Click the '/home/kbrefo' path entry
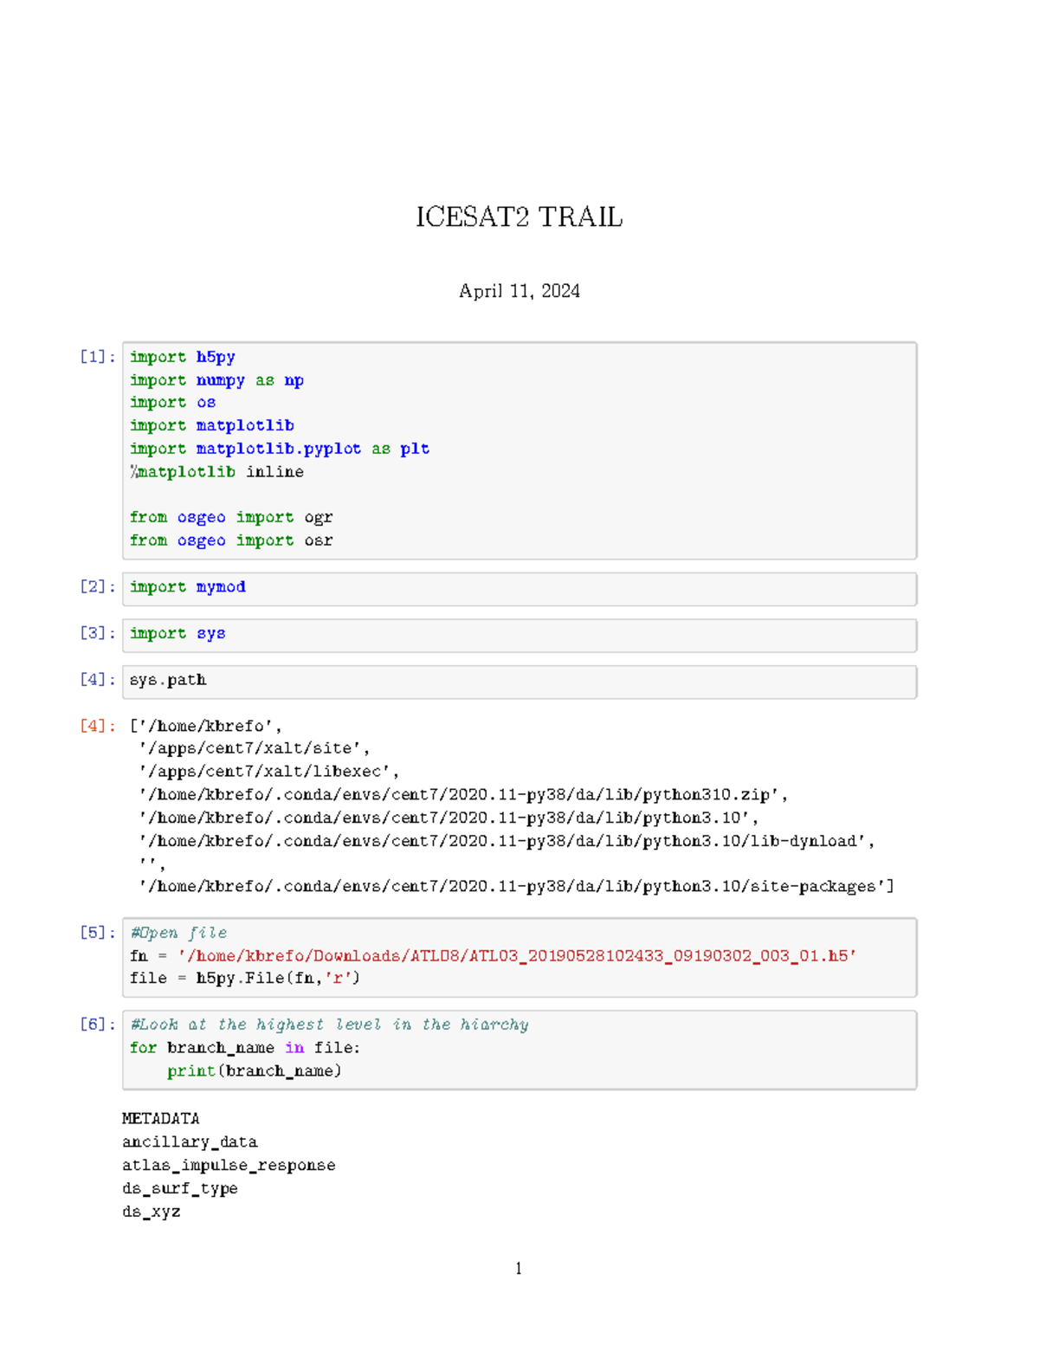 (x=208, y=725)
